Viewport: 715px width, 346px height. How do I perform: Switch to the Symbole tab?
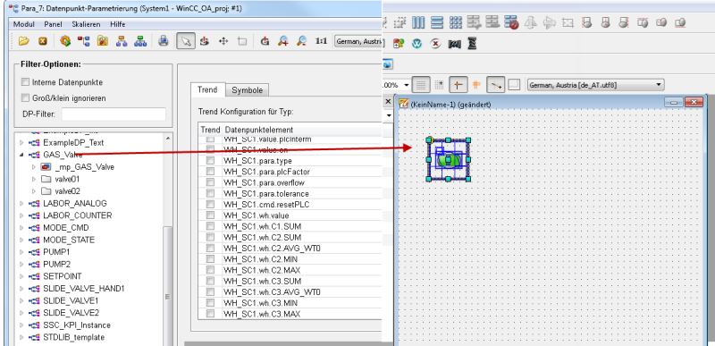pos(248,90)
